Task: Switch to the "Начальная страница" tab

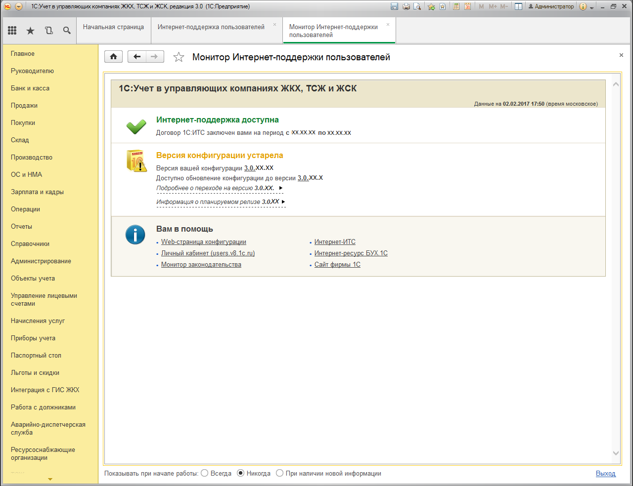Action: [113, 27]
